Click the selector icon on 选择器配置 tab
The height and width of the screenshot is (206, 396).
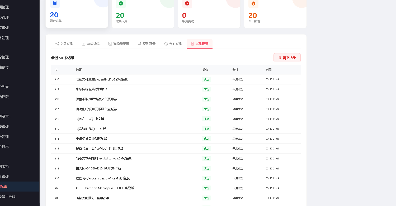coord(110,44)
